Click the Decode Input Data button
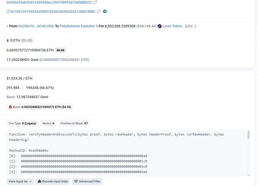 (53, 181)
